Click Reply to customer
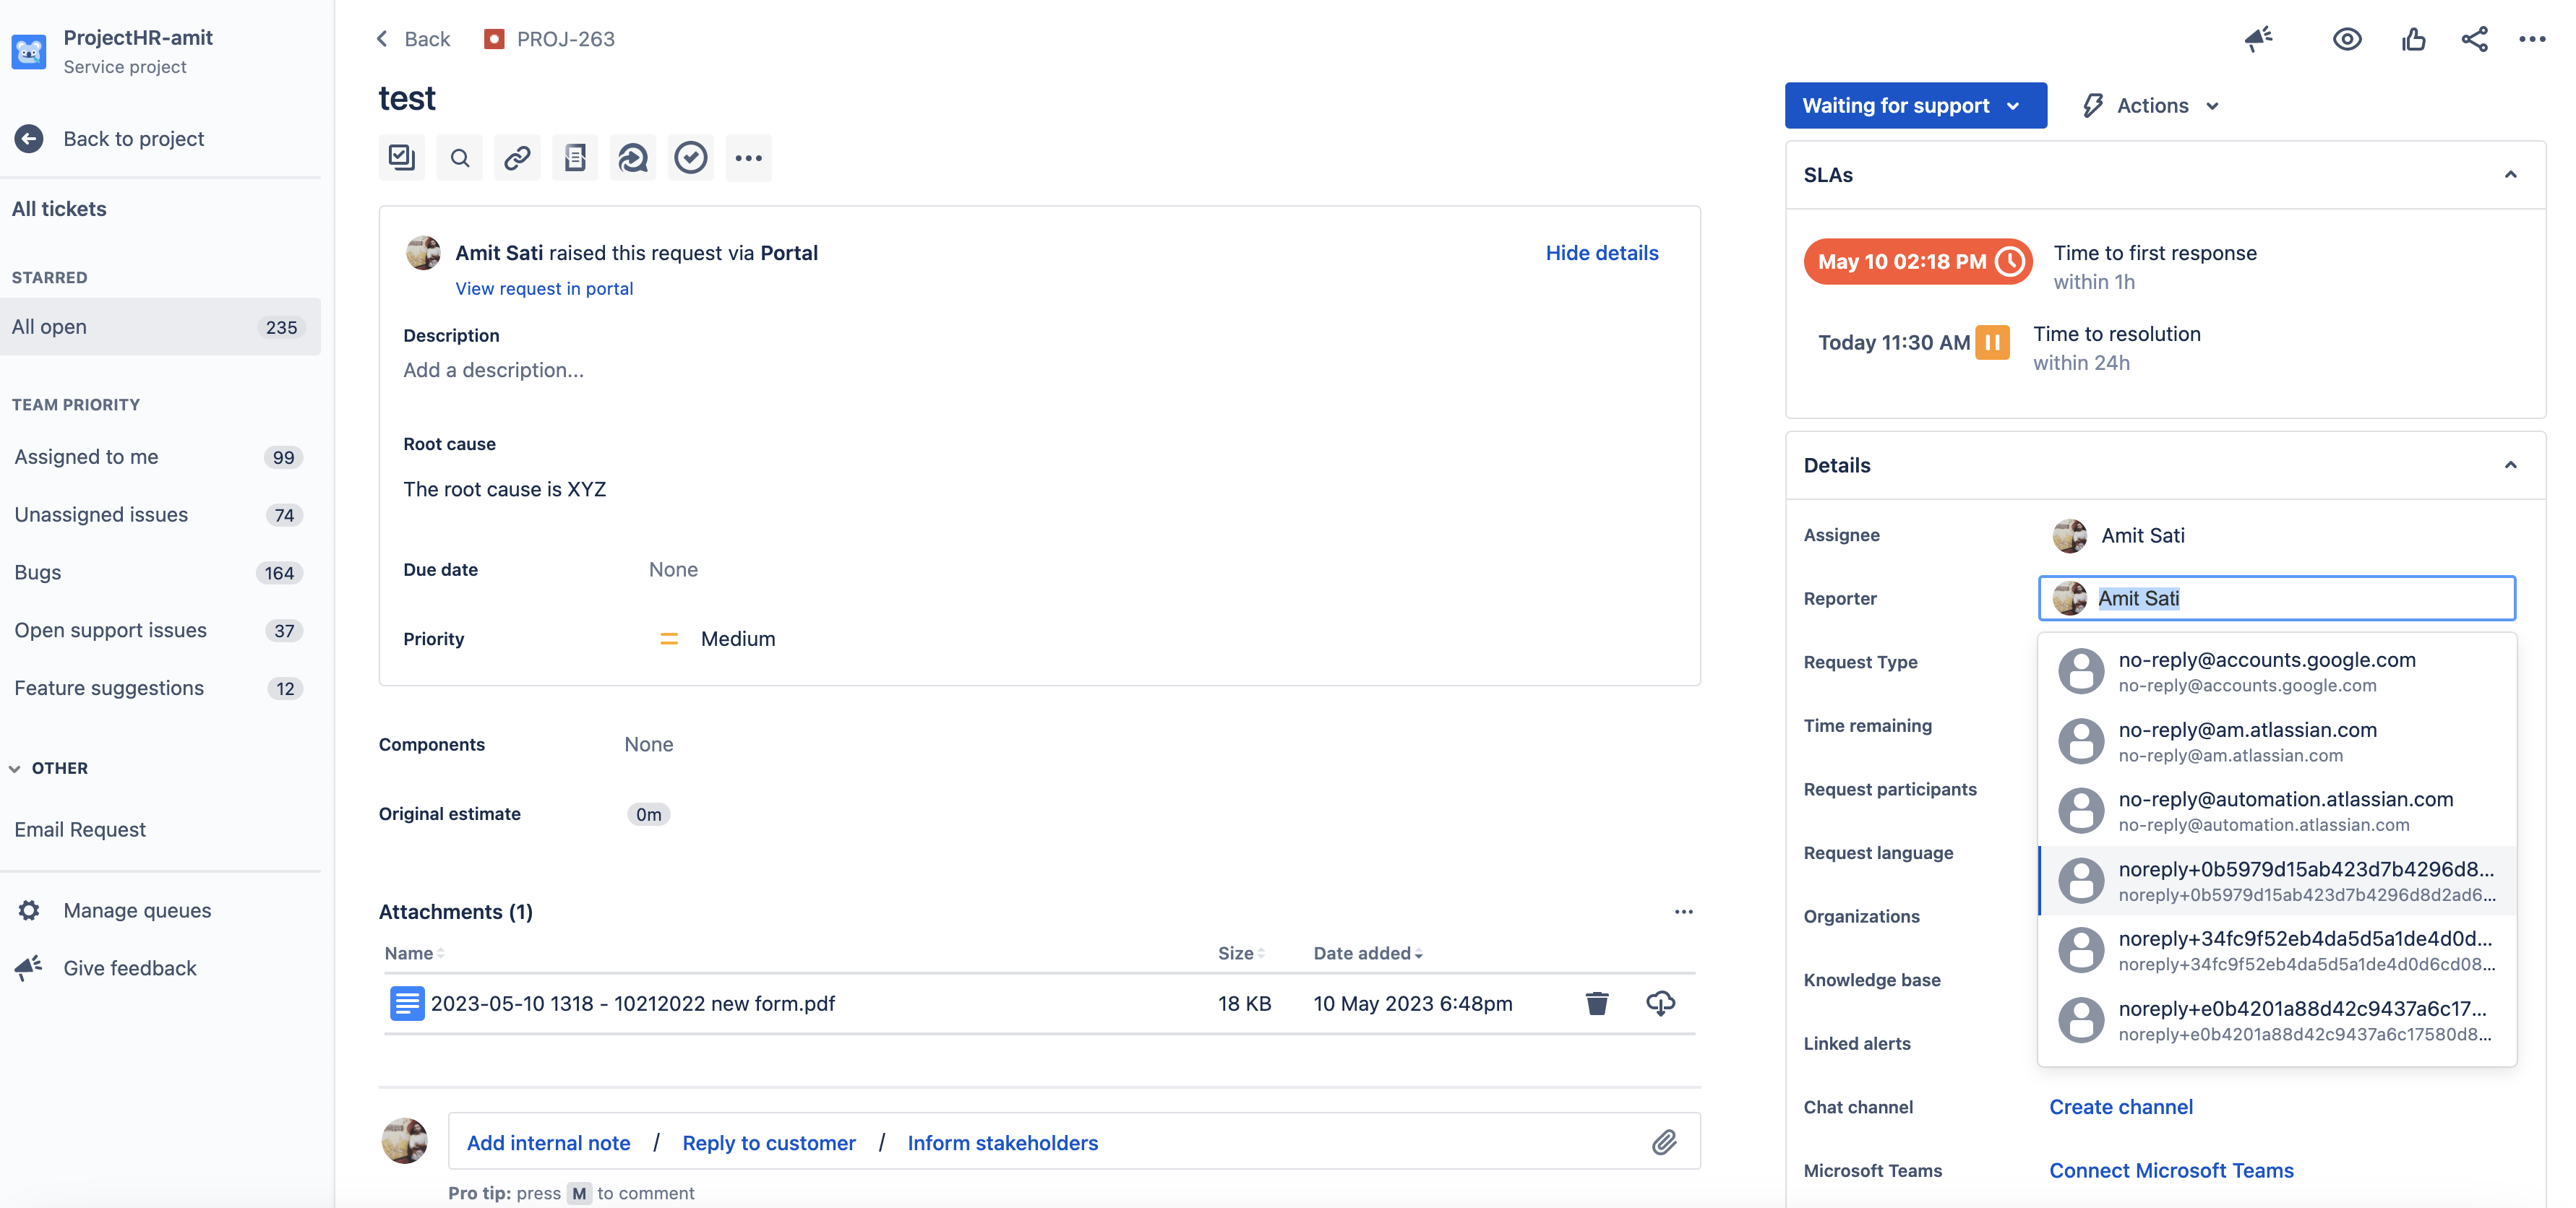Viewport: 2576px width, 1208px height. pos(768,1142)
